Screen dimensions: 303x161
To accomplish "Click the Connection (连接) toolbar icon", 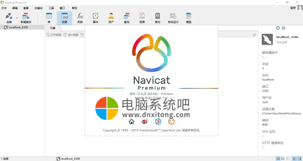I will (x=9, y=17).
